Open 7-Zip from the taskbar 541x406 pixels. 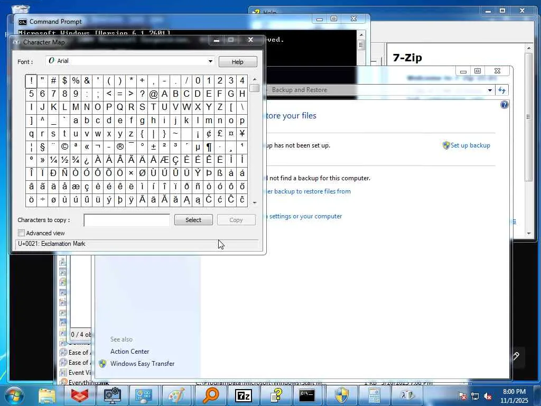243,395
